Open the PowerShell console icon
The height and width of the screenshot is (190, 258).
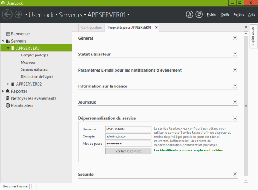pyautogui.click(x=189, y=14)
